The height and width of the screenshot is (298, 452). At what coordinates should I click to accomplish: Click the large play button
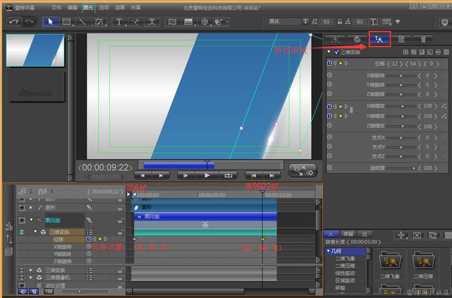click(207, 175)
